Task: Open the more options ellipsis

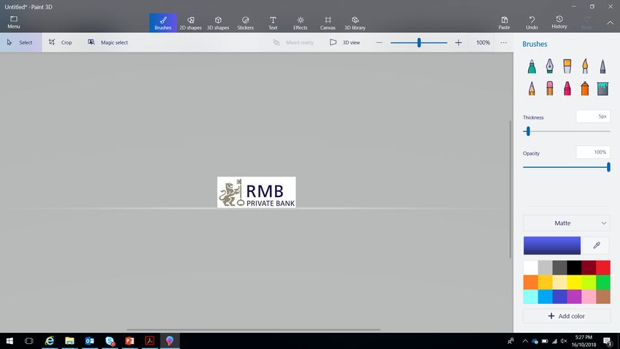Action: pos(503,42)
